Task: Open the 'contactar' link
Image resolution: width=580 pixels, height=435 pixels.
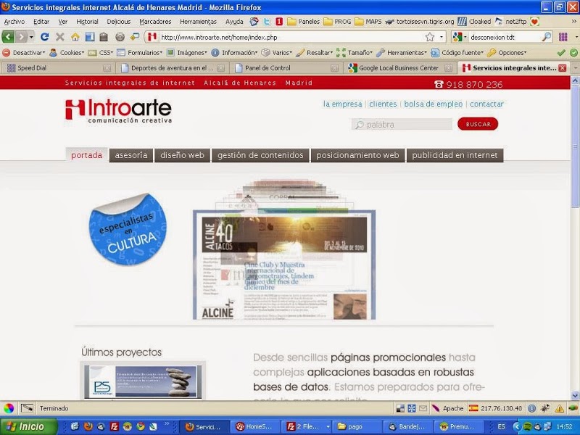Action: (x=486, y=104)
